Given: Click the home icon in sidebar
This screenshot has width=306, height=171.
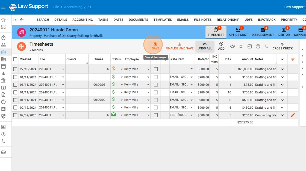Looking at the screenshot, I should [3, 20].
